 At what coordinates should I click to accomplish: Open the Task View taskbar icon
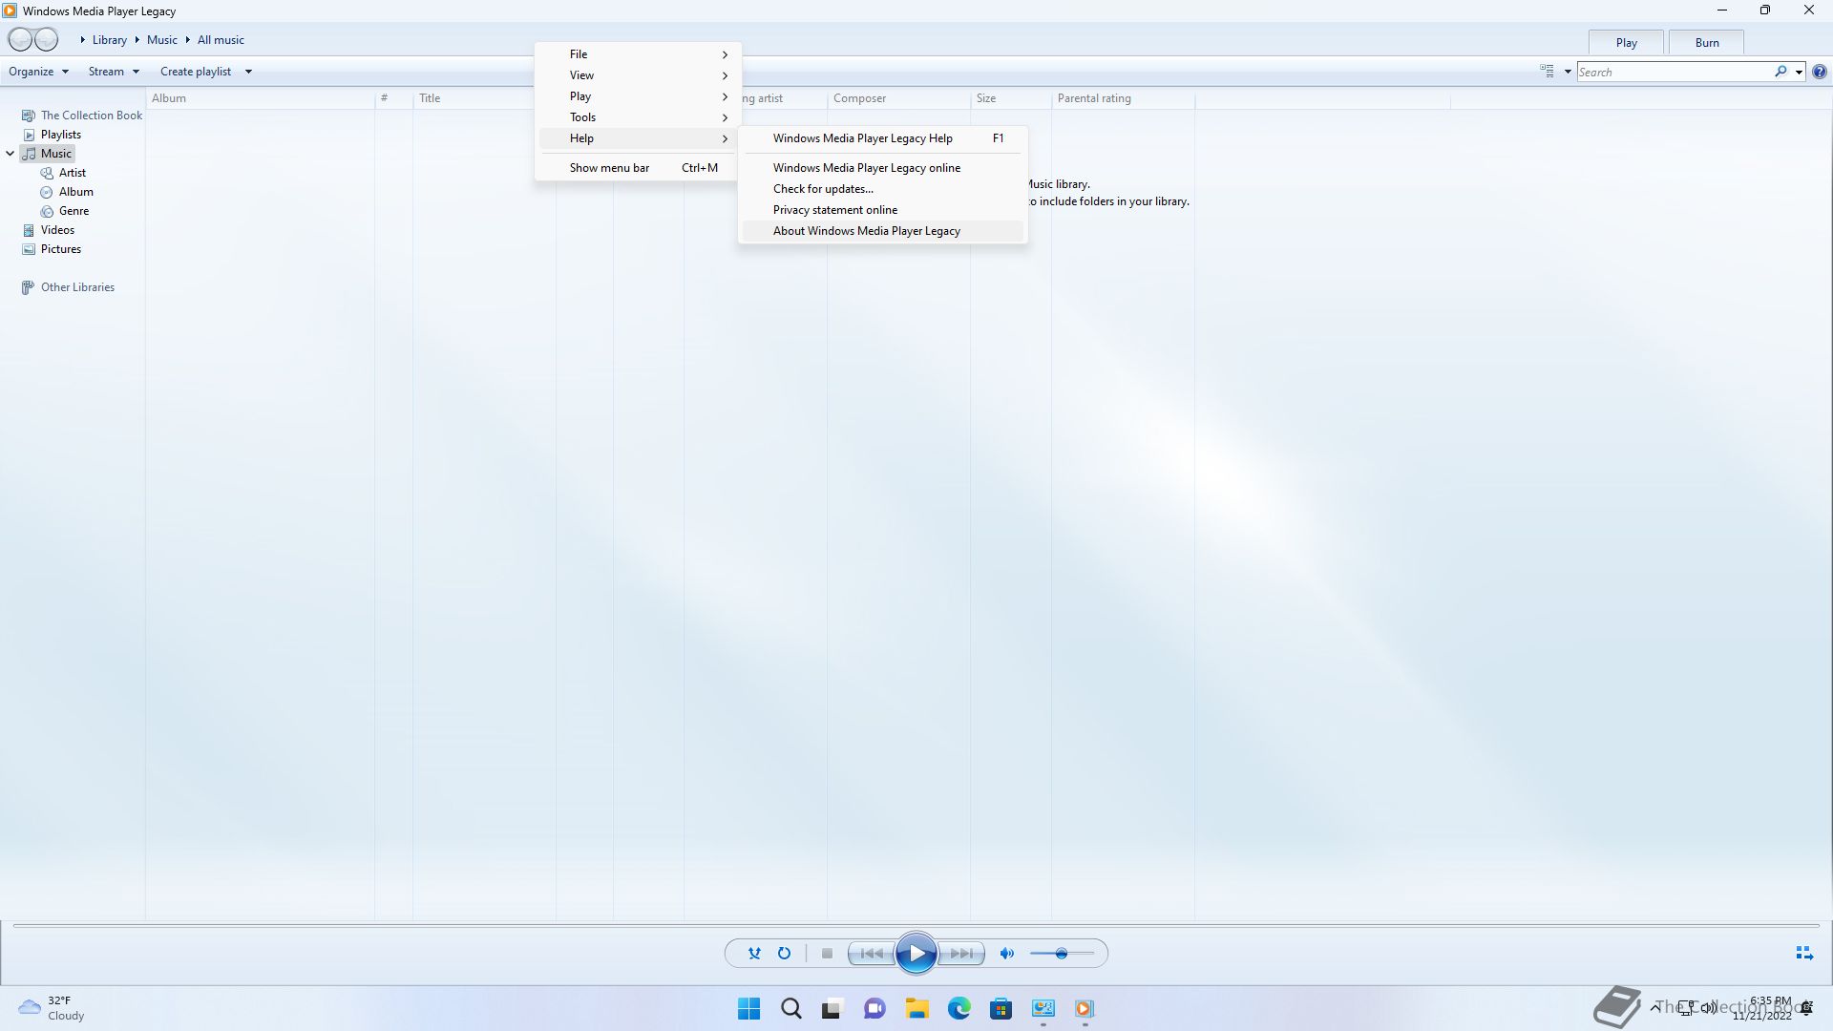(832, 1009)
